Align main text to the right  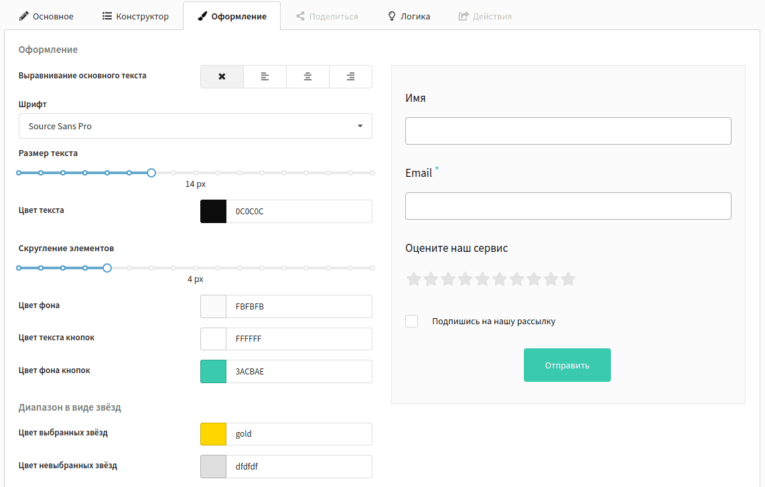[x=351, y=76]
